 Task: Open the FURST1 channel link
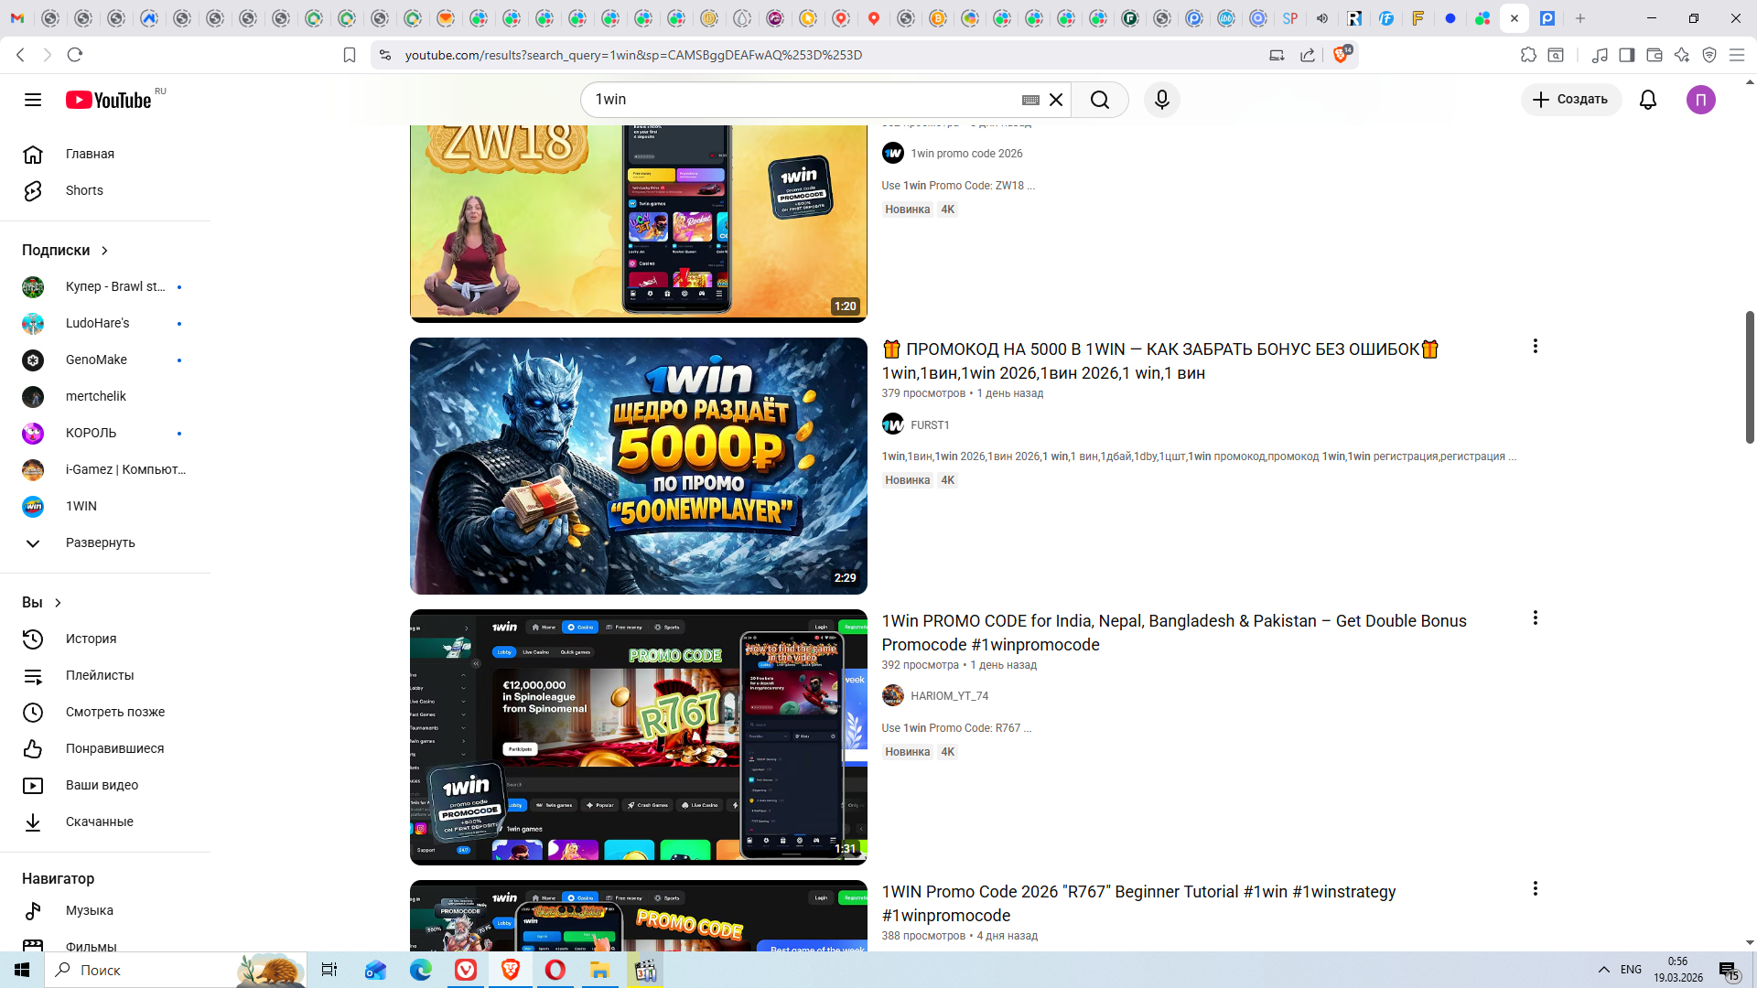coord(930,425)
